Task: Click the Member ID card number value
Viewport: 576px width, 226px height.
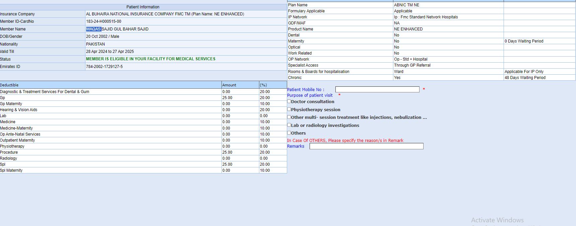Action: pyautogui.click(x=104, y=21)
